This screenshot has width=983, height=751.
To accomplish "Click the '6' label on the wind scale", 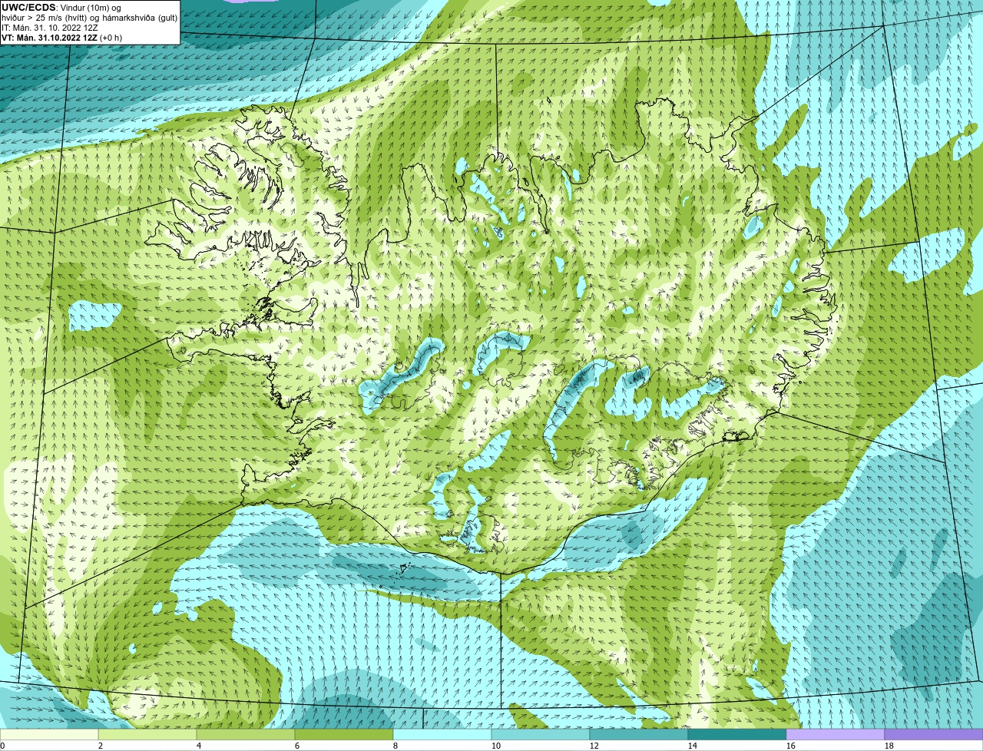I will 297,746.
